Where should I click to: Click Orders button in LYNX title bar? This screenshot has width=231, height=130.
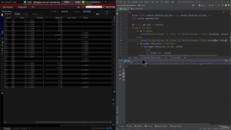(66, 2)
